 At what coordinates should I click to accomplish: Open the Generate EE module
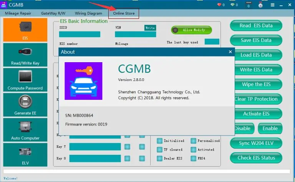25,105
